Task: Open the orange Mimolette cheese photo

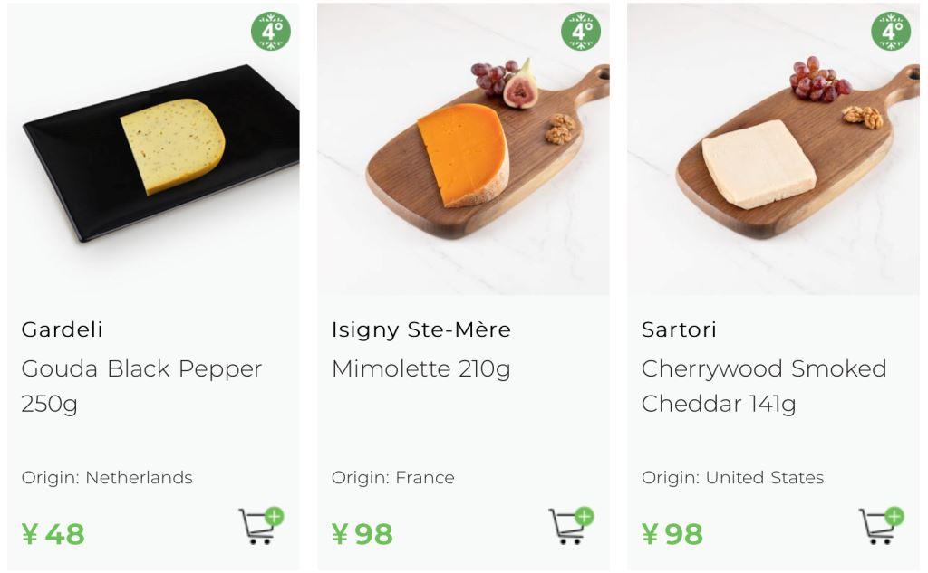Action: click(463, 149)
